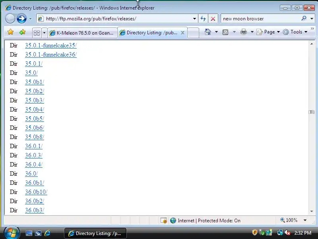Open a blank new tab
The width and height of the screenshot is (318, 239).
click(x=193, y=33)
